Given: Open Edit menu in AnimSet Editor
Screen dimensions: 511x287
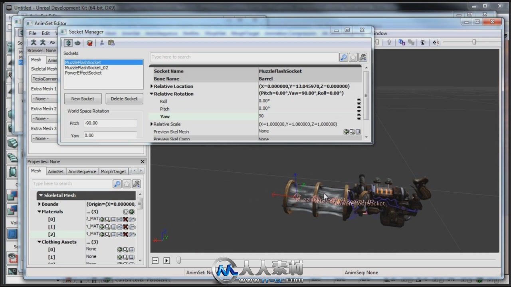Looking at the screenshot, I should [x=46, y=33].
